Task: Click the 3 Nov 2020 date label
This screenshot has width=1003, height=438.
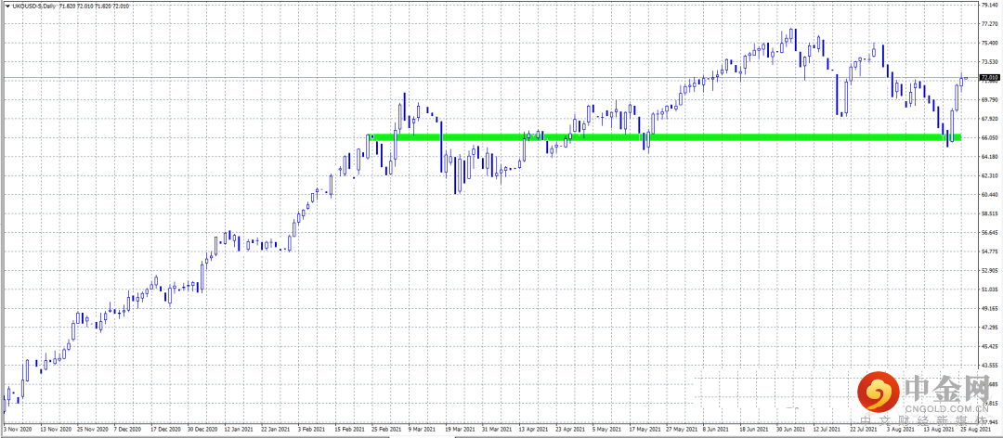Action: point(16,430)
